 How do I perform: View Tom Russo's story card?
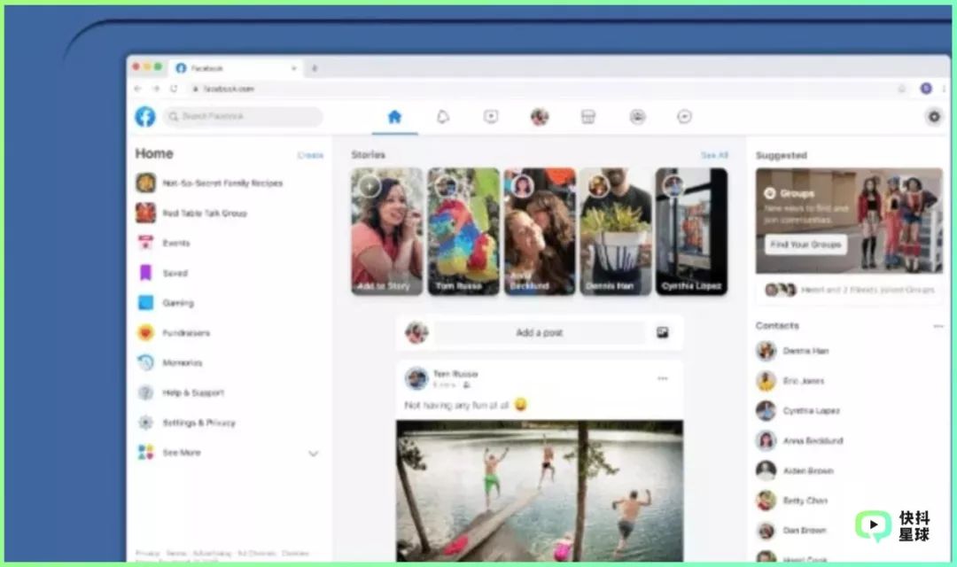[x=463, y=231]
